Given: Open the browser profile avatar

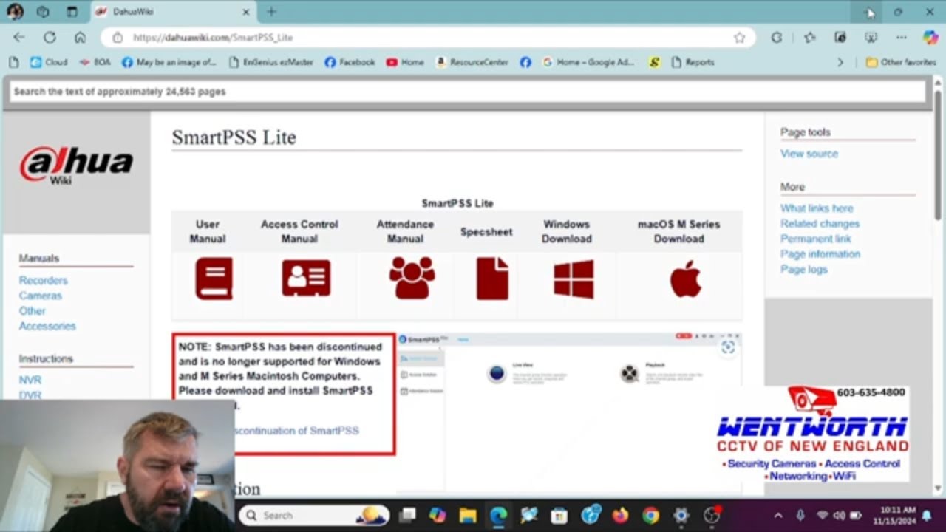Looking at the screenshot, I should [x=15, y=12].
